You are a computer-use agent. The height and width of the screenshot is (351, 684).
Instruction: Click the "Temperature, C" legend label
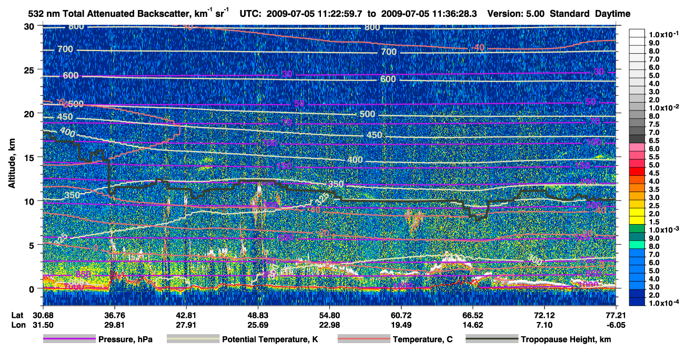point(423,340)
